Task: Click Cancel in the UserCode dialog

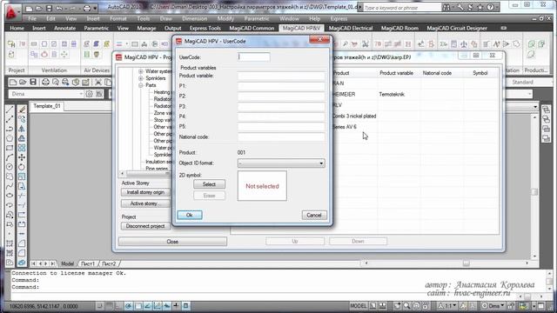Action: coord(314,215)
